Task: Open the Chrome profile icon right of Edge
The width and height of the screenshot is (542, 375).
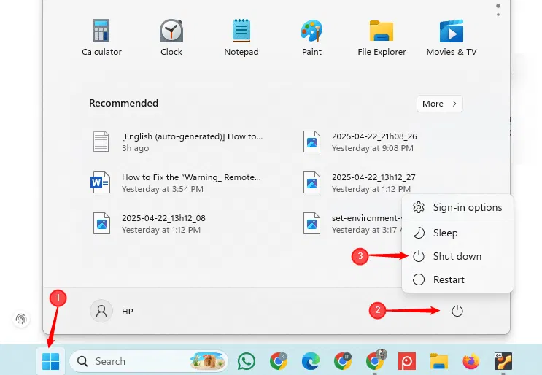Action: pos(343,362)
